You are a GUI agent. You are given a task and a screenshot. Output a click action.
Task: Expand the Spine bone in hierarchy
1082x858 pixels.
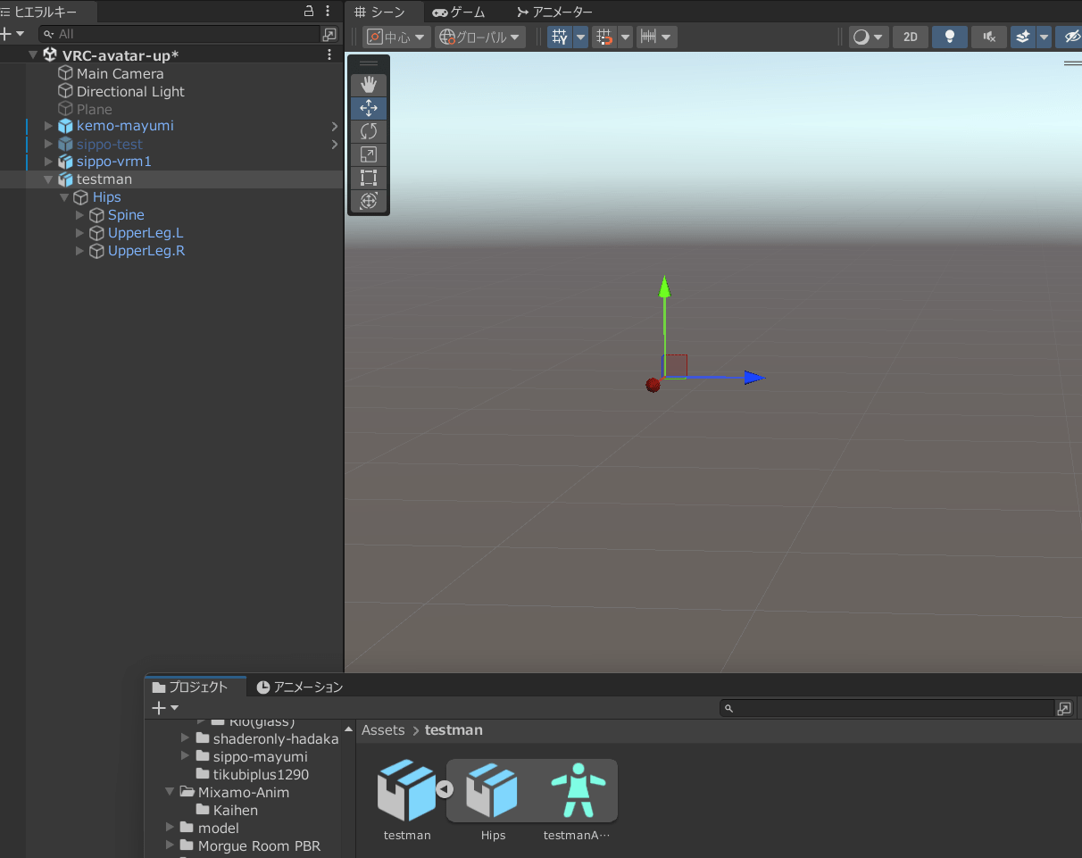point(80,215)
